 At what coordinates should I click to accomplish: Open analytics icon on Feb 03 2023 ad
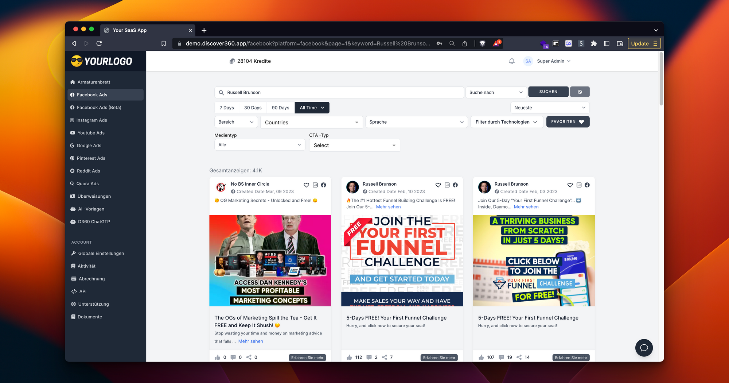click(x=579, y=185)
